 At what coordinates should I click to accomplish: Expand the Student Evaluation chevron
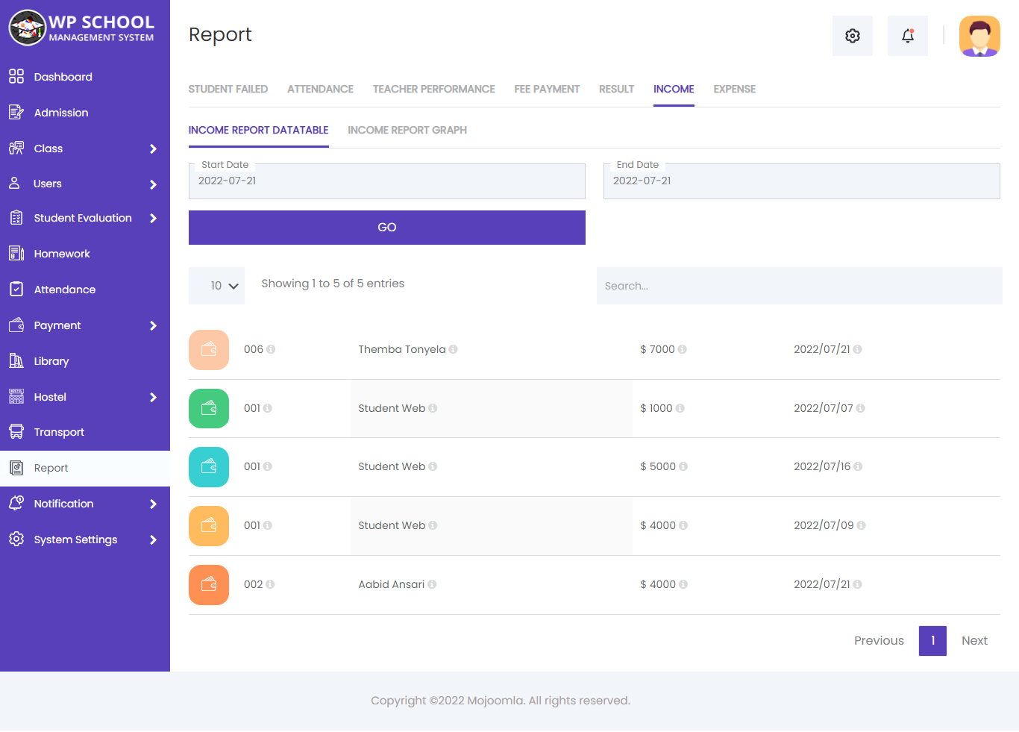[153, 218]
